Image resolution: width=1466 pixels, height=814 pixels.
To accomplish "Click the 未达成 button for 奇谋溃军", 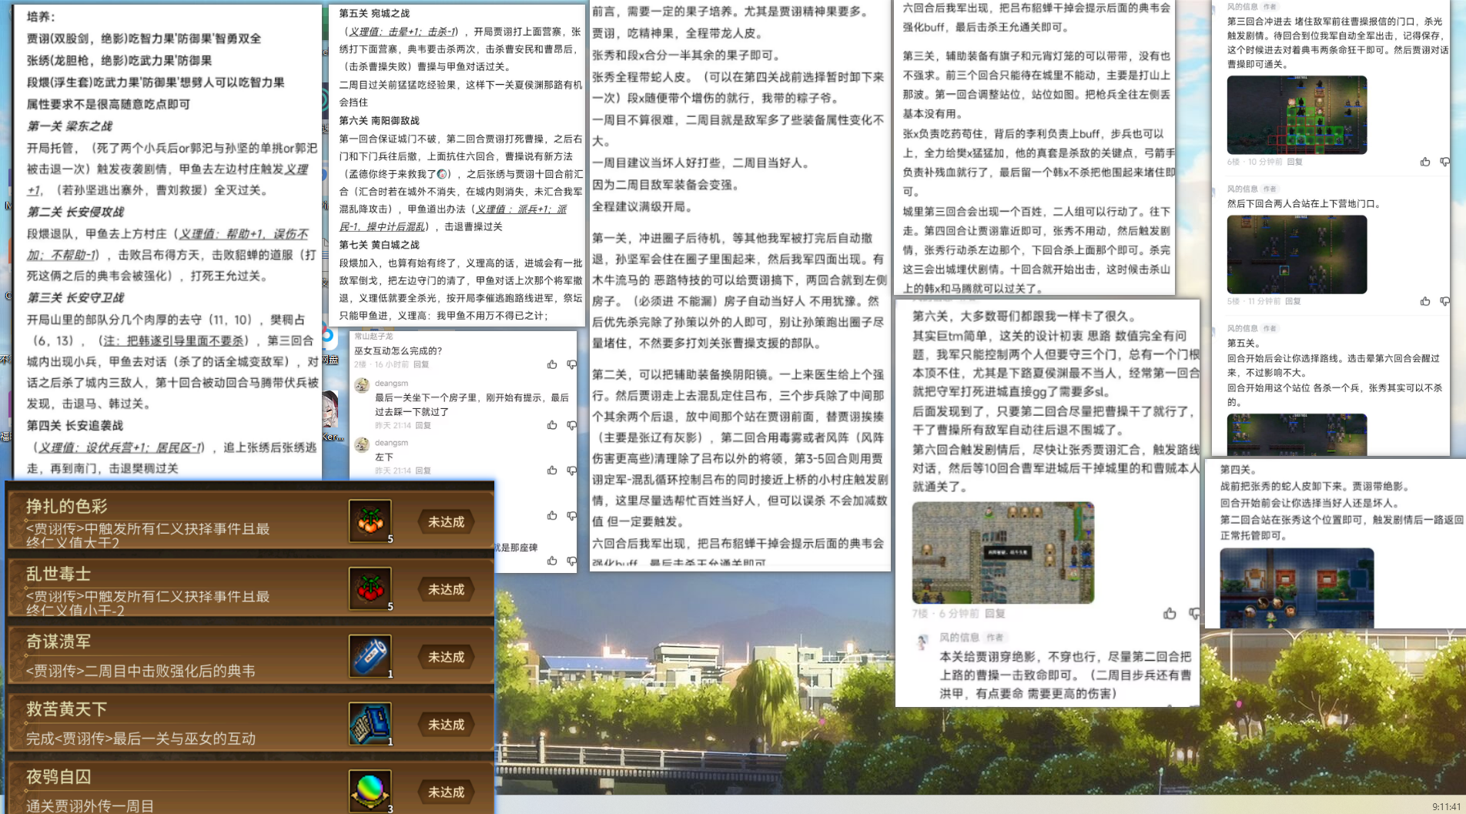I will (447, 655).
